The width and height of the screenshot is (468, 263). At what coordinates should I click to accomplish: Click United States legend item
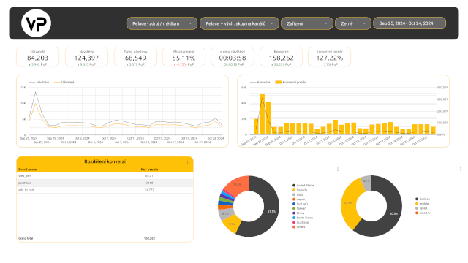pyautogui.click(x=303, y=185)
